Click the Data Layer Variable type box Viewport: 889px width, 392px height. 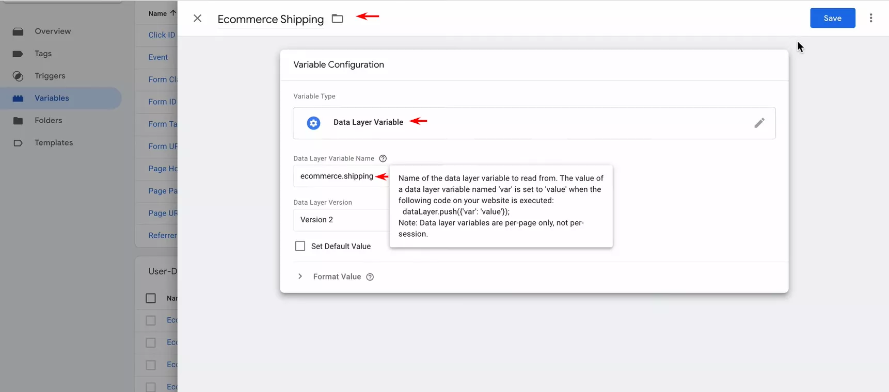tap(534, 123)
